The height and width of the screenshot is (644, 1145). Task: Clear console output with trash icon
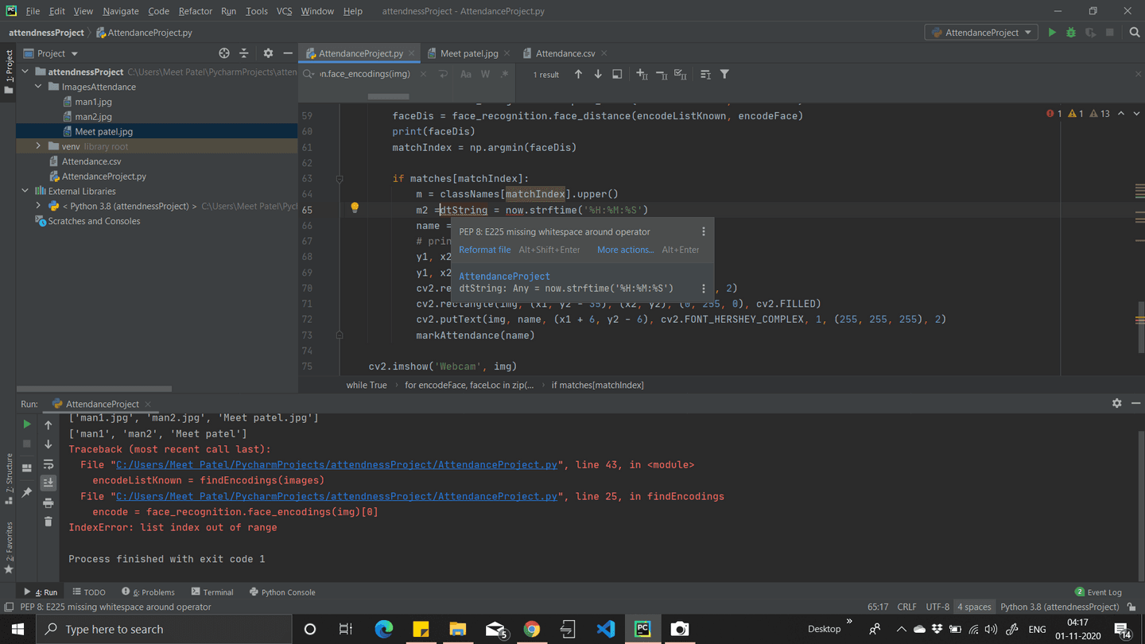pyautogui.click(x=49, y=522)
